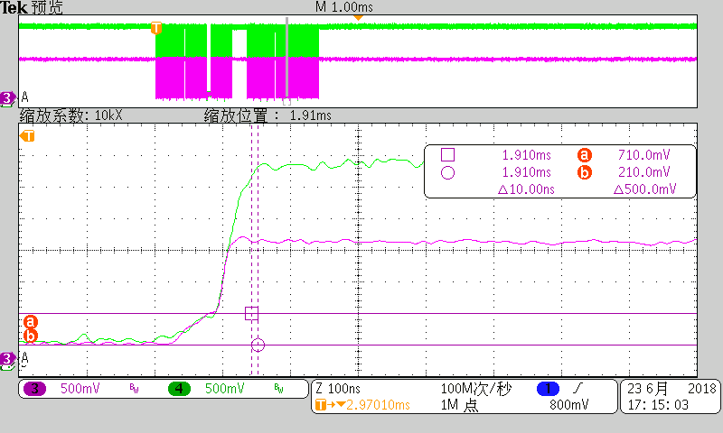The image size is (723, 433).
Task: Click the gray zoom window bracket in overview
Action: pos(286,61)
